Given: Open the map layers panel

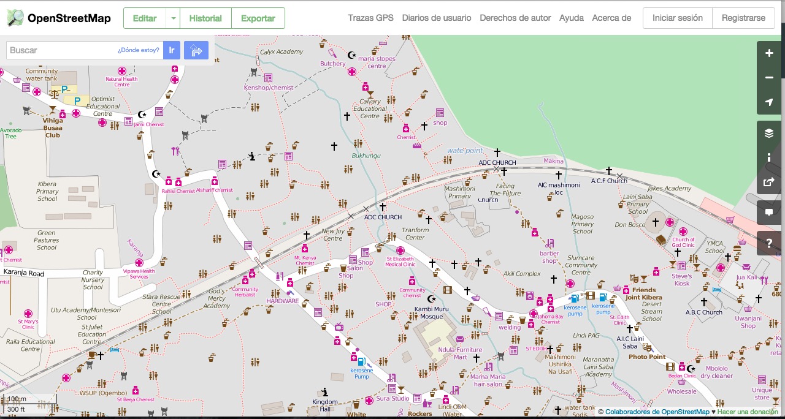Looking at the screenshot, I should (769, 133).
